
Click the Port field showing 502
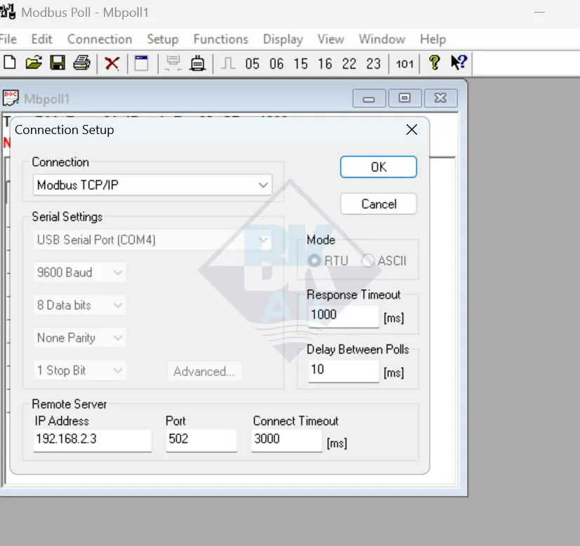202,440
